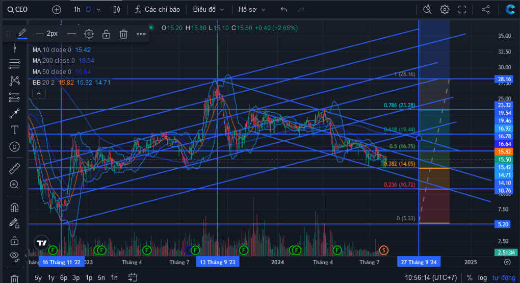Set range to 1y
Image resolution: width=520 pixels, height=283 pixels.
click(x=51, y=278)
